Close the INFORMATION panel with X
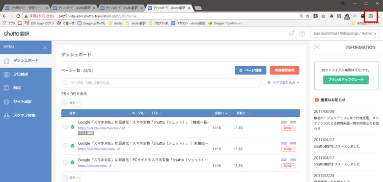This screenshot has width=383, height=182. 317,47
